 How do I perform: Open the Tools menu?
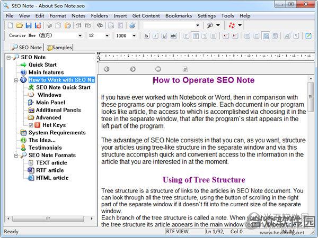(227, 16)
